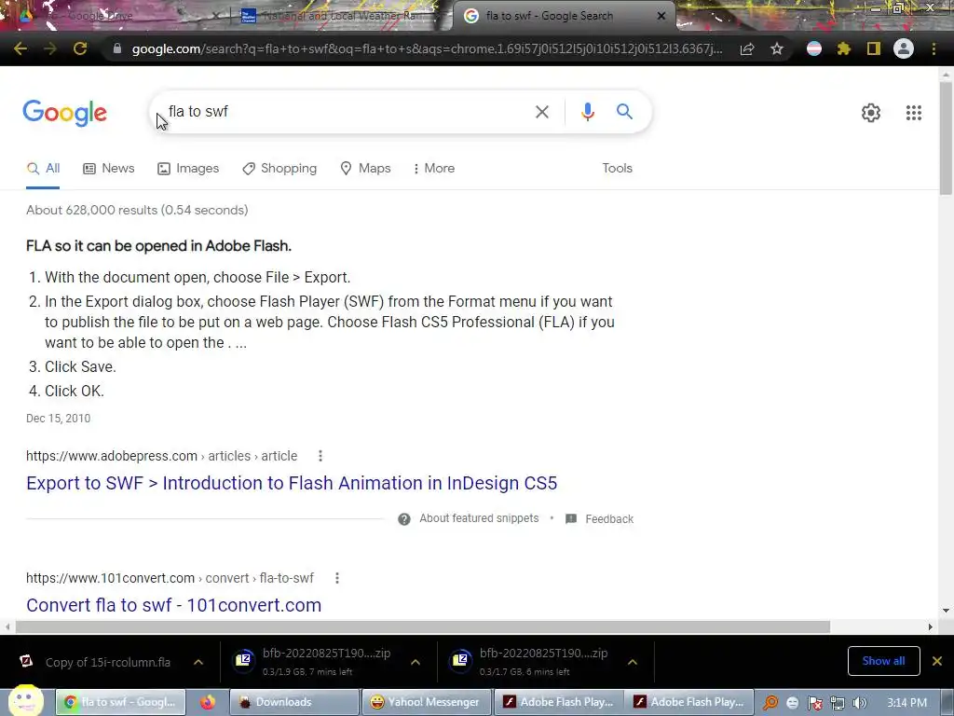Open options for the 101convert.com result

(x=337, y=578)
